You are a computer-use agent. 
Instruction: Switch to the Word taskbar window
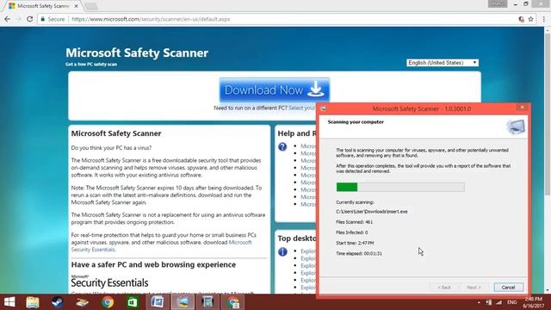point(158,302)
